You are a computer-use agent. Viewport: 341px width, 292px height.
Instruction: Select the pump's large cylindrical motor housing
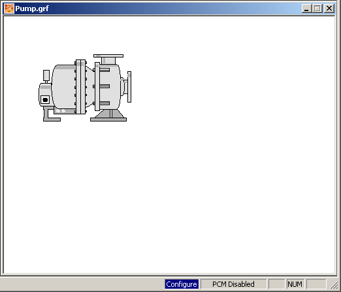[x=63, y=86]
